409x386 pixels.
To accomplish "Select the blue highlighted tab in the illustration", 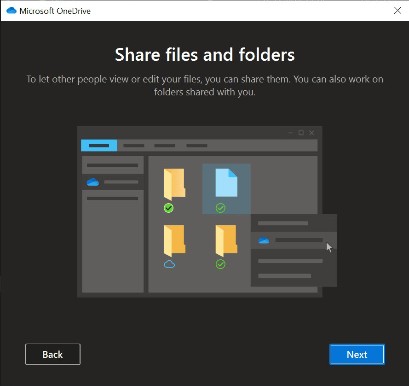I will (99, 146).
